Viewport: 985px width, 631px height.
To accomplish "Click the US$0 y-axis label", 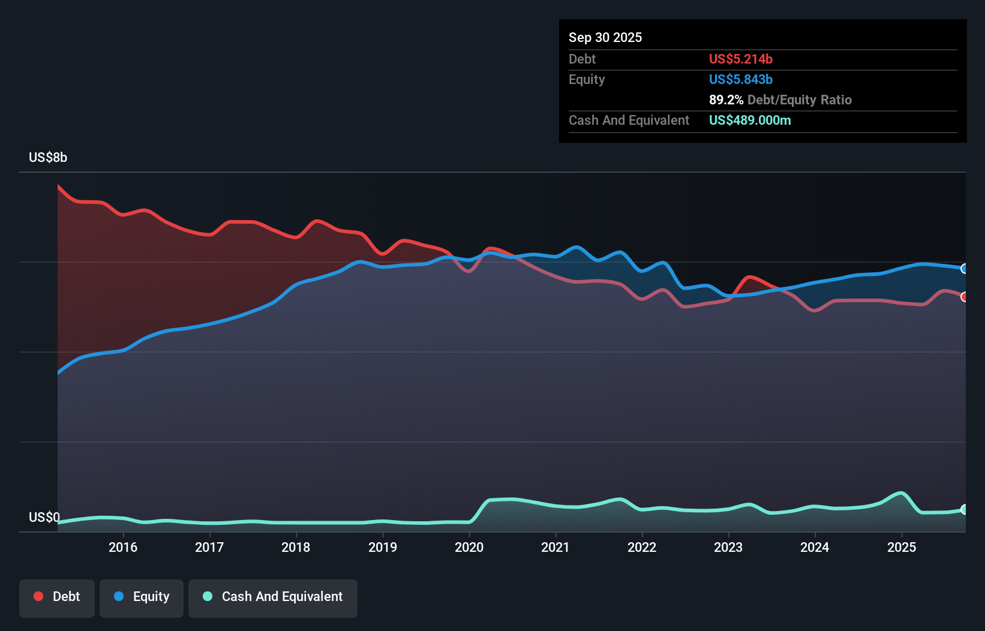I will click(x=44, y=517).
